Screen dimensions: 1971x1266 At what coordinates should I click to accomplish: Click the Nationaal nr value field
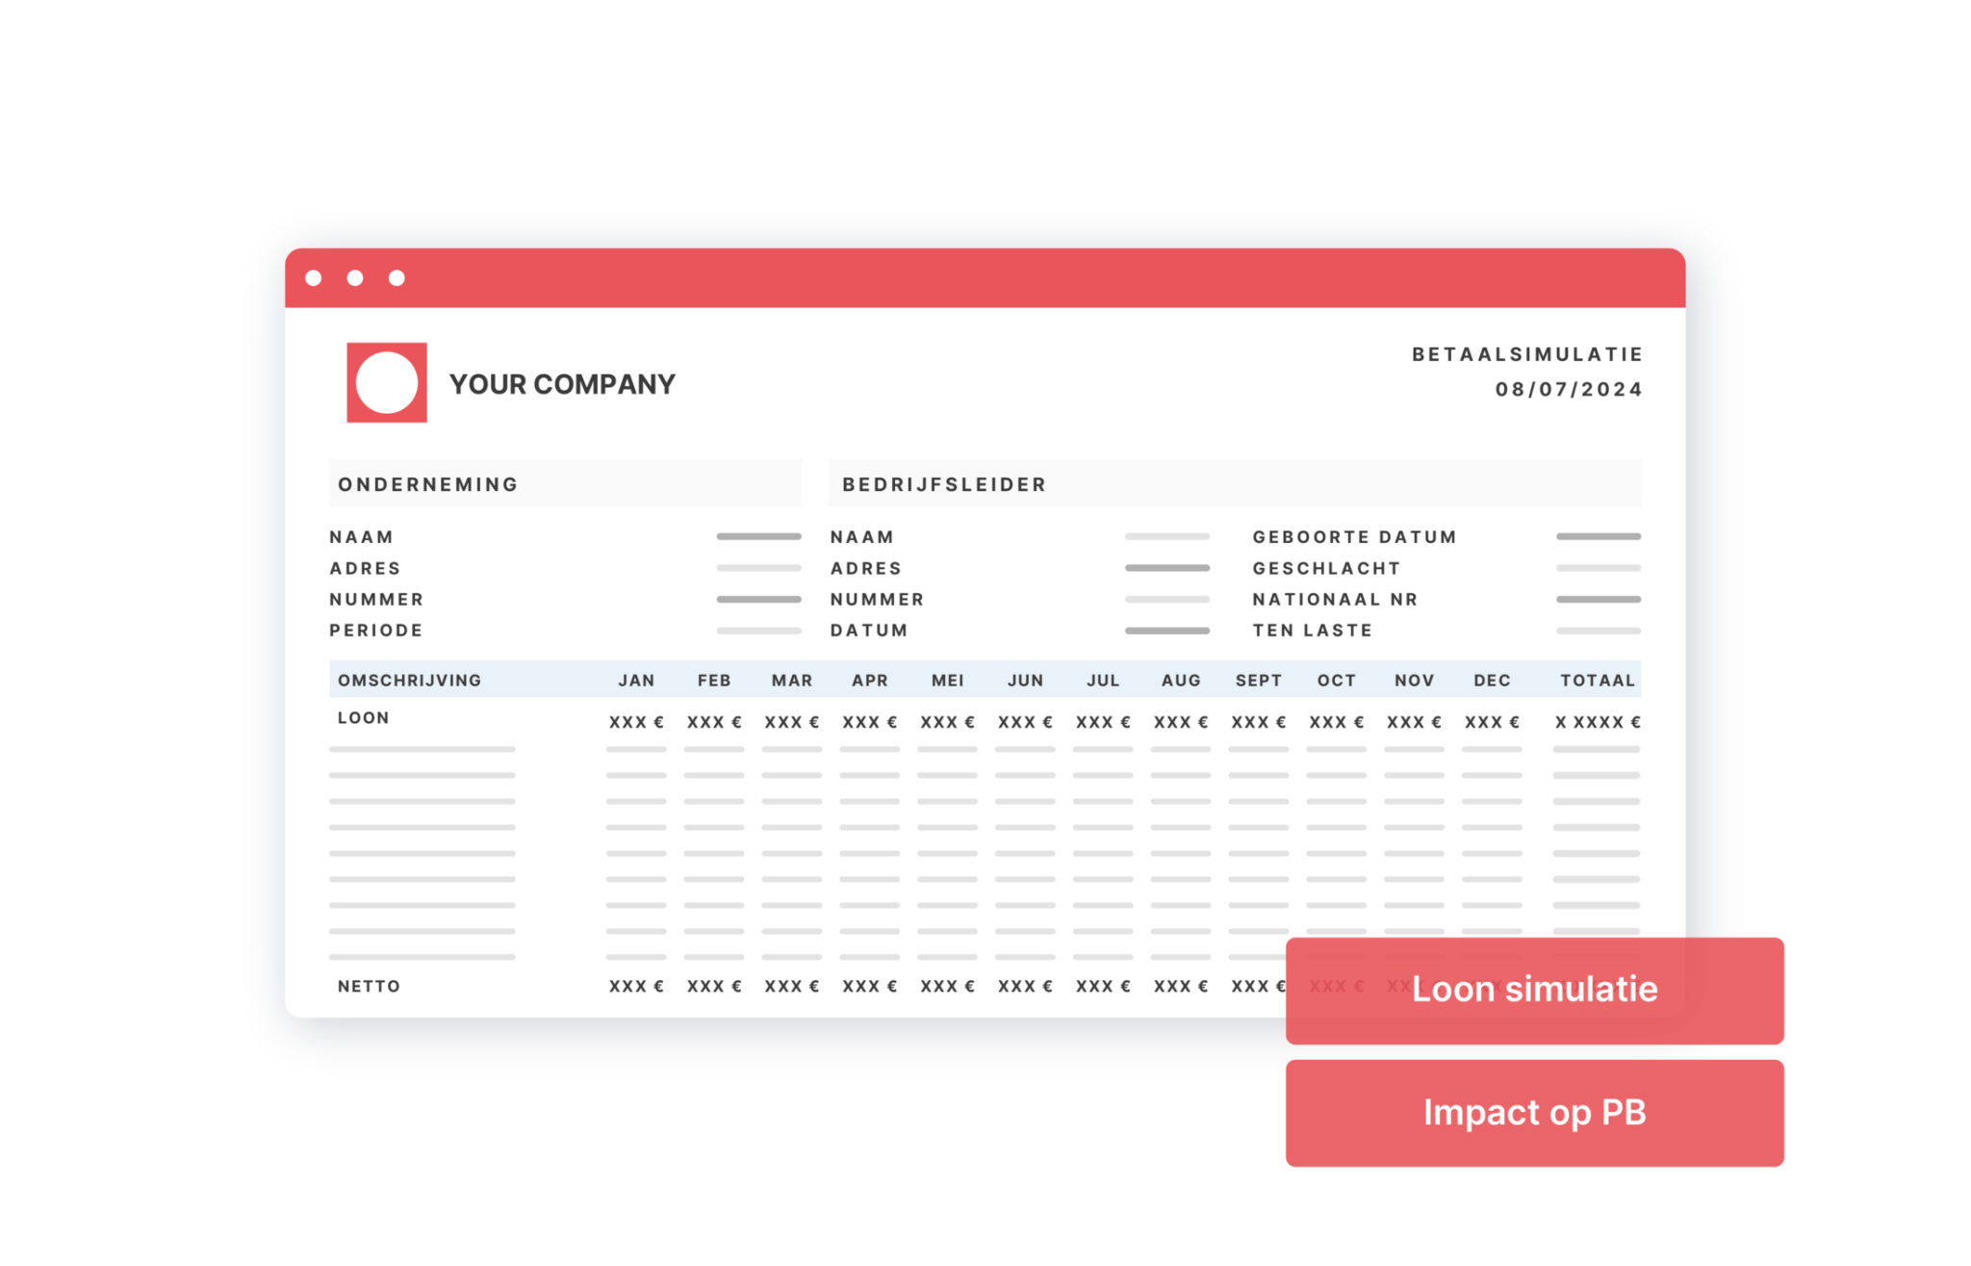pos(1598,599)
